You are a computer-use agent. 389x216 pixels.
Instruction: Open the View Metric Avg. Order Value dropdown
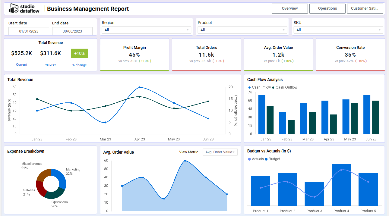coord(220,152)
